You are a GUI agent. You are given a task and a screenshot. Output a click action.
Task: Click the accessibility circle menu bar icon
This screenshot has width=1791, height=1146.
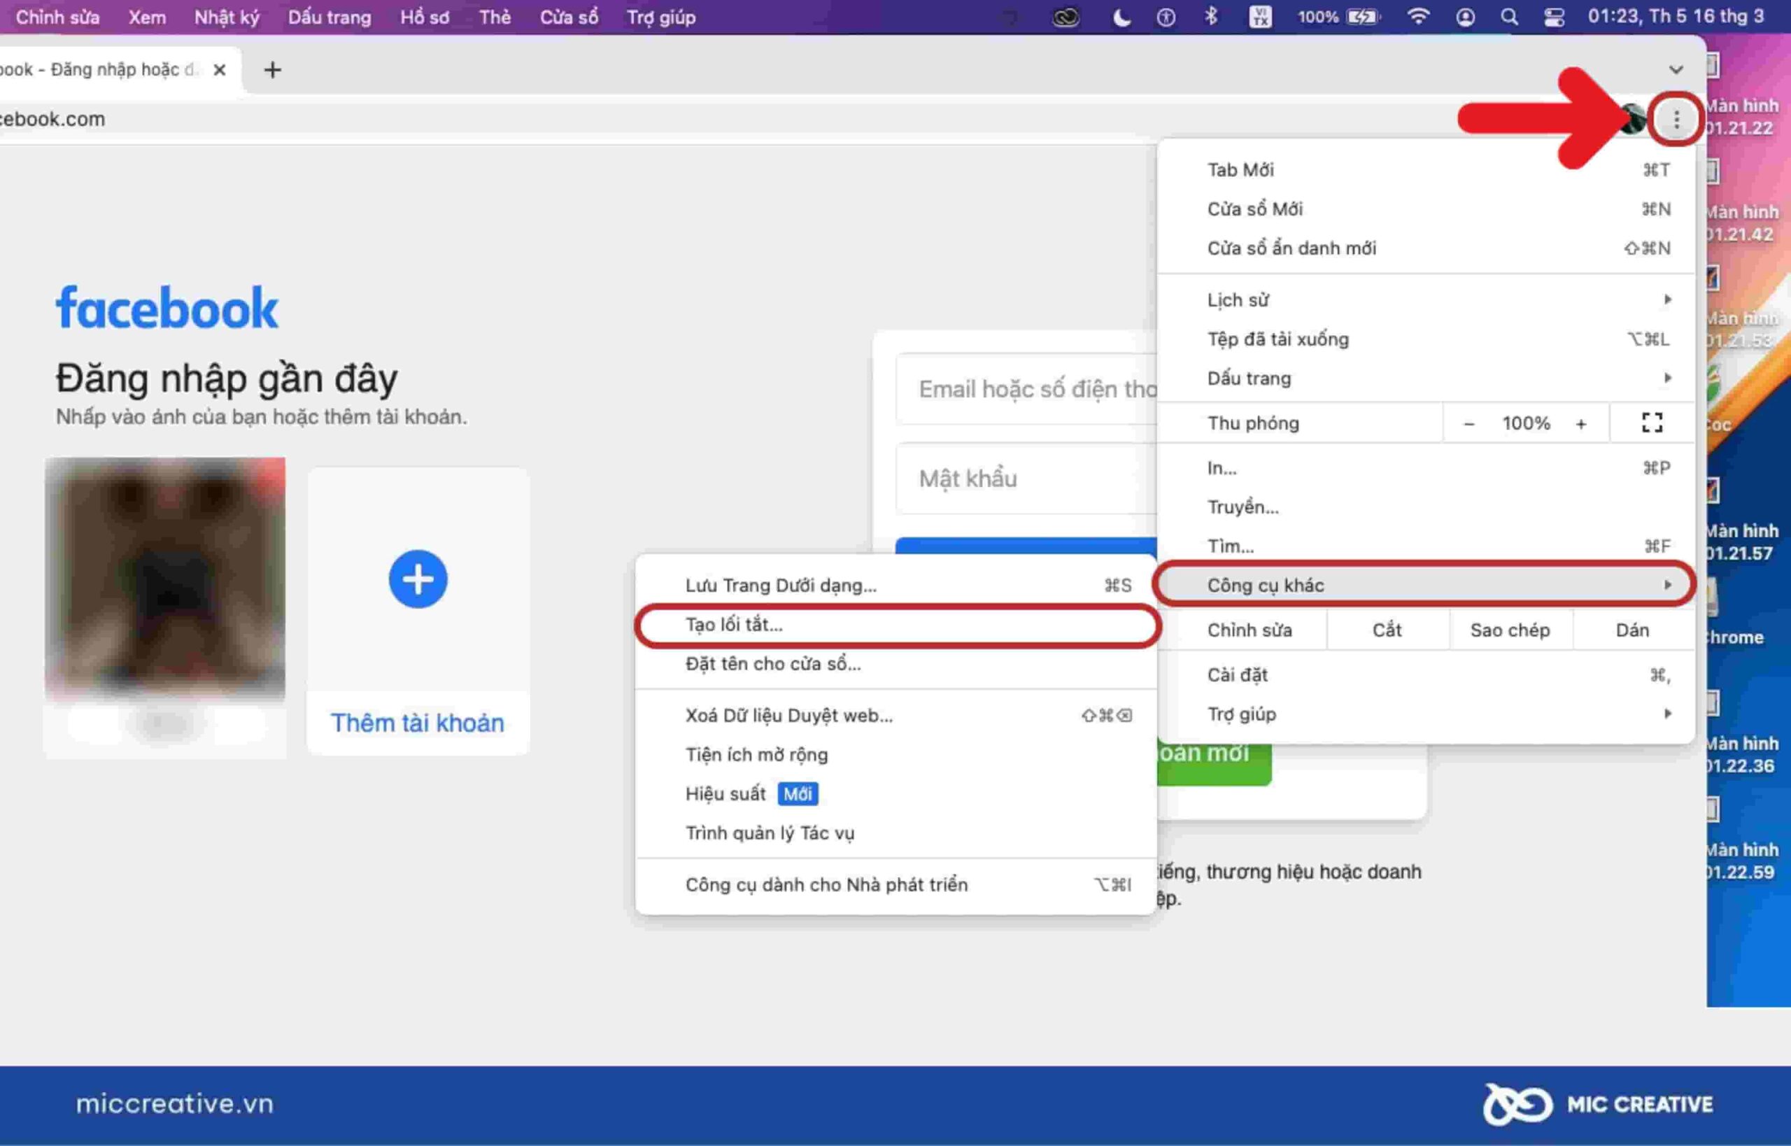1166,16
